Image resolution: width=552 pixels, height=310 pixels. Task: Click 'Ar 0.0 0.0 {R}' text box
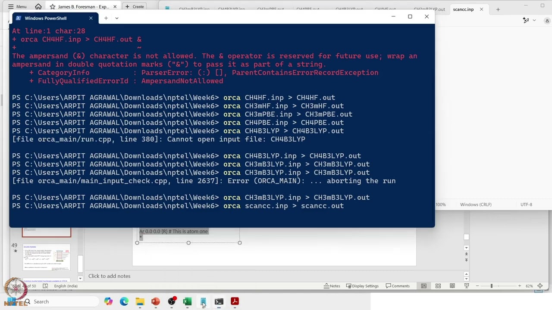(x=173, y=232)
